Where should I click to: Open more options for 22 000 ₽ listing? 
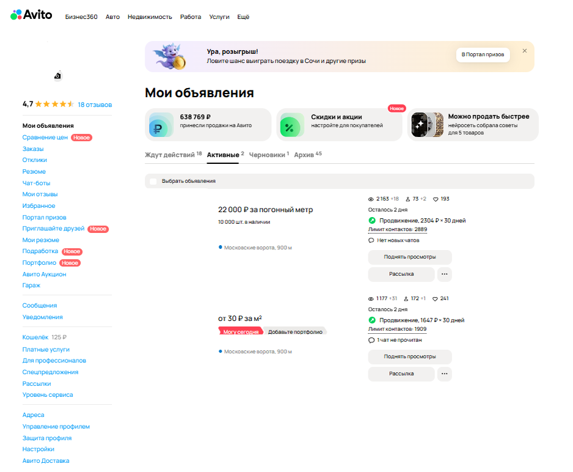click(444, 274)
